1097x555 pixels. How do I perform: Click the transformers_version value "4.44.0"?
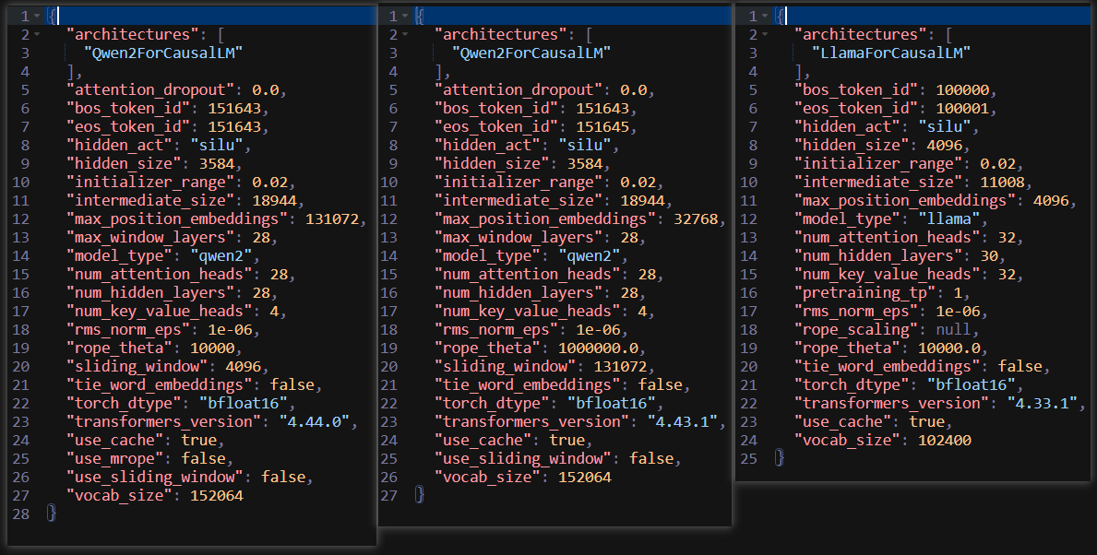(x=314, y=421)
